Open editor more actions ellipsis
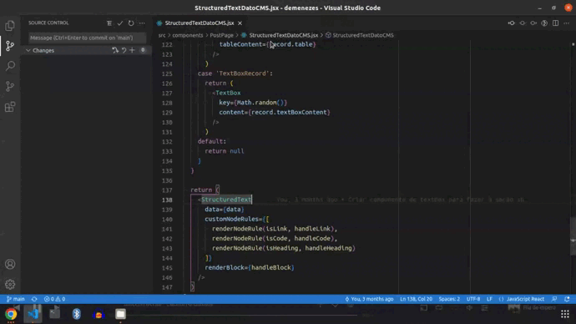This screenshot has height=324, width=576. click(x=567, y=23)
